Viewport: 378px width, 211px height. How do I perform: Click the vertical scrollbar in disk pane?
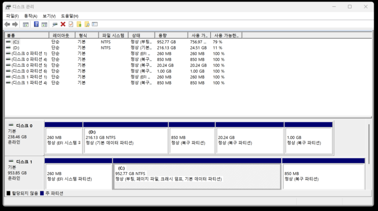pos(369,145)
